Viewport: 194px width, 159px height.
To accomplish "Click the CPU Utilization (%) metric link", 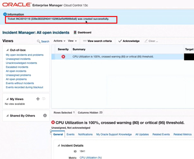I will [x=91, y=157].
